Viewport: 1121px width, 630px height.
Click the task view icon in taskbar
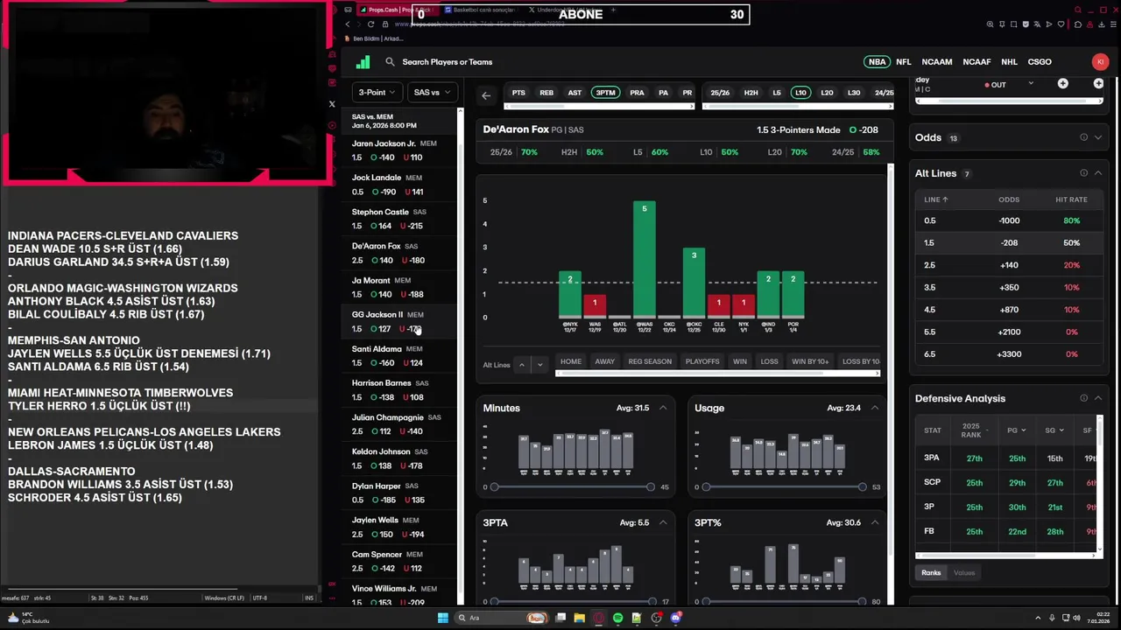(x=560, y=618)
